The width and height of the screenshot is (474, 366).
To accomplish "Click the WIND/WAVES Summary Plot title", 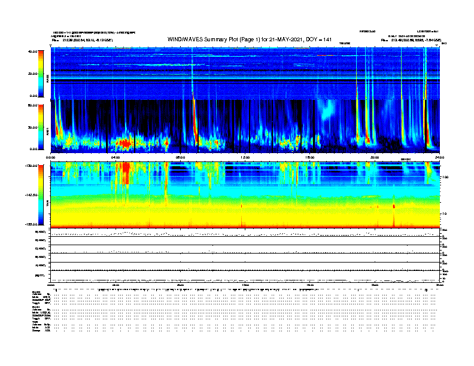I will pos(250,39).
